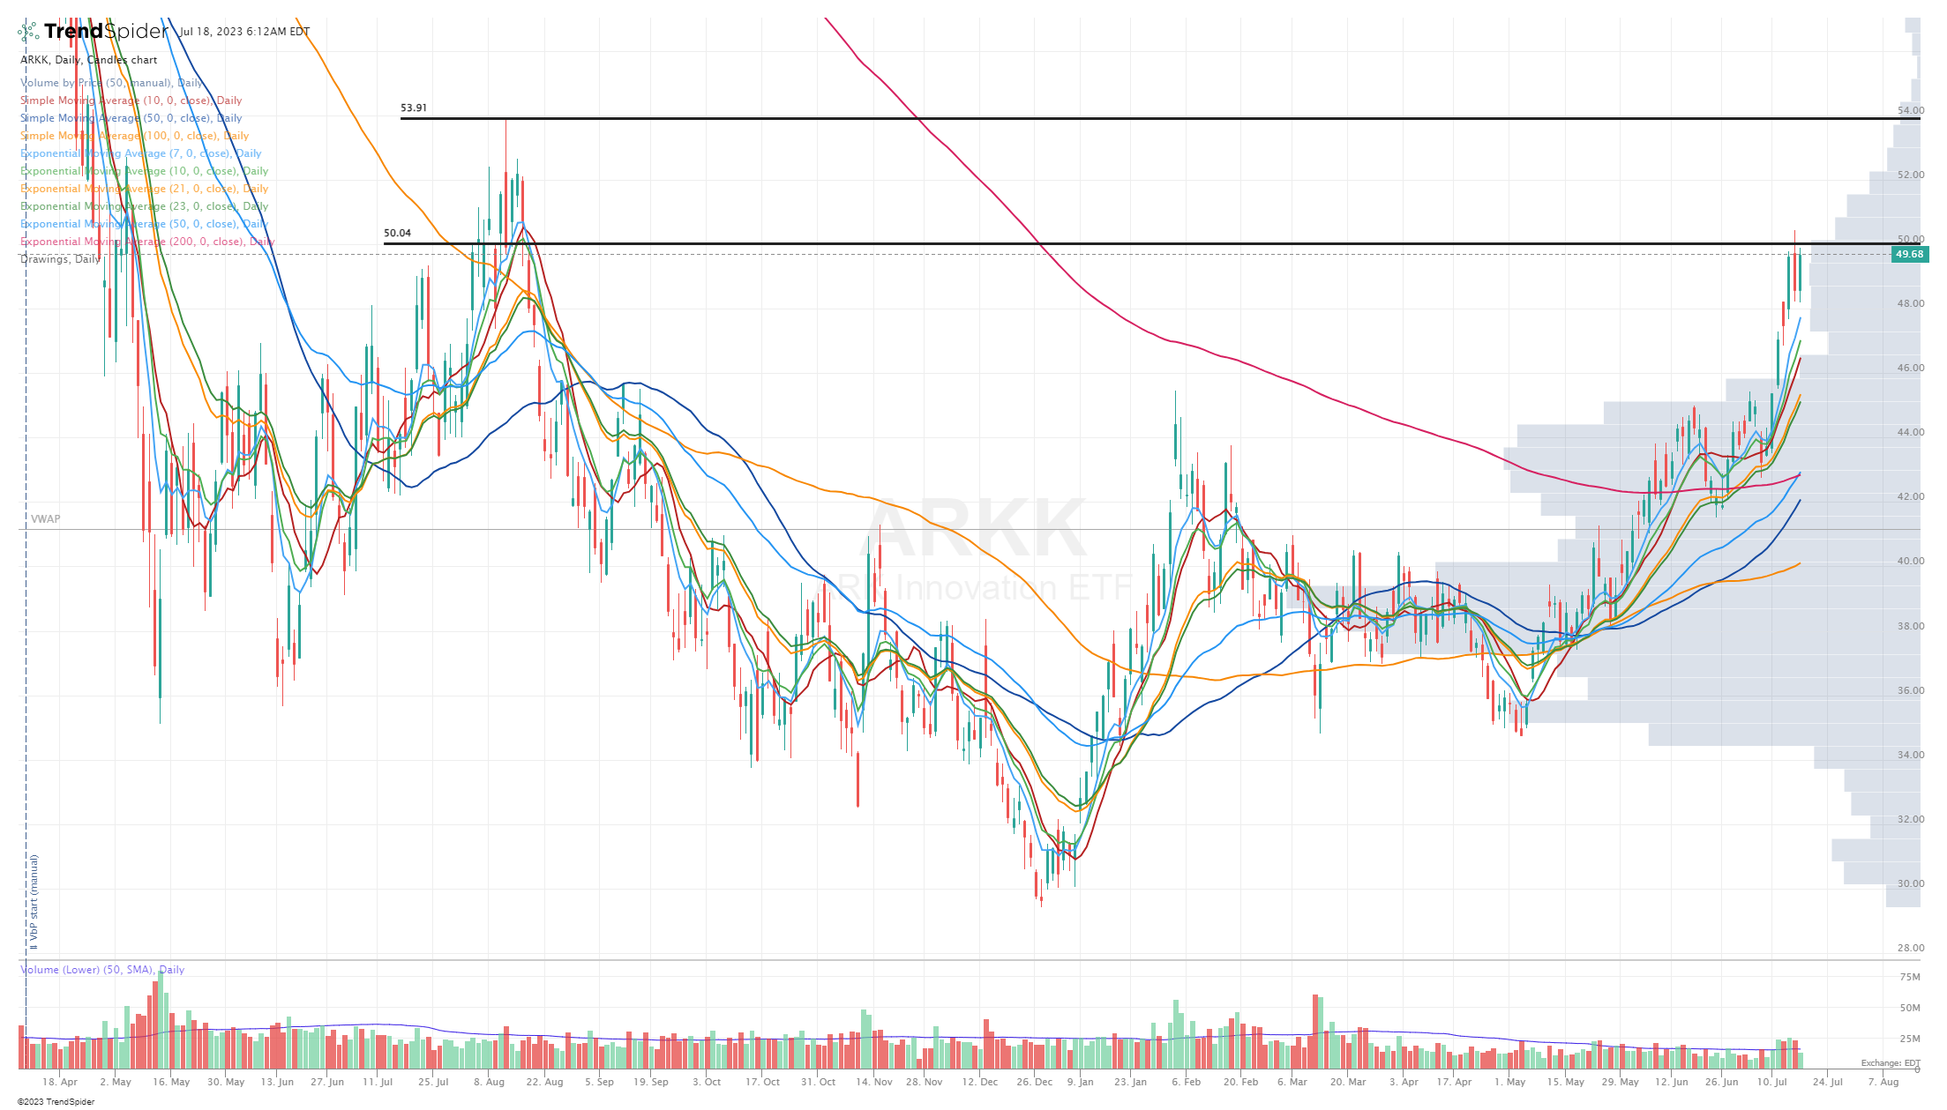Click the 50.04 horizontal line label
The width and height of the screenshot is (1947, 1110).
click(x=398, y=234)
